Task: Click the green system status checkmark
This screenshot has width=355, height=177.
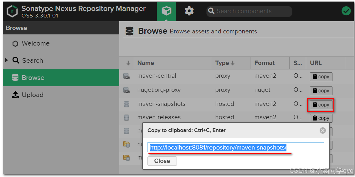Action: [x=346, y=11]
